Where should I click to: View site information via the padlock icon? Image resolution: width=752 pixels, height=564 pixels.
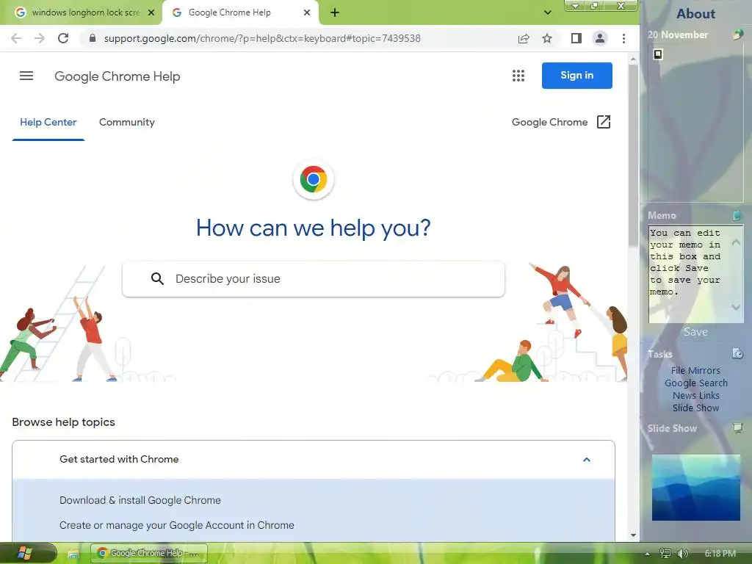point(93,38)
